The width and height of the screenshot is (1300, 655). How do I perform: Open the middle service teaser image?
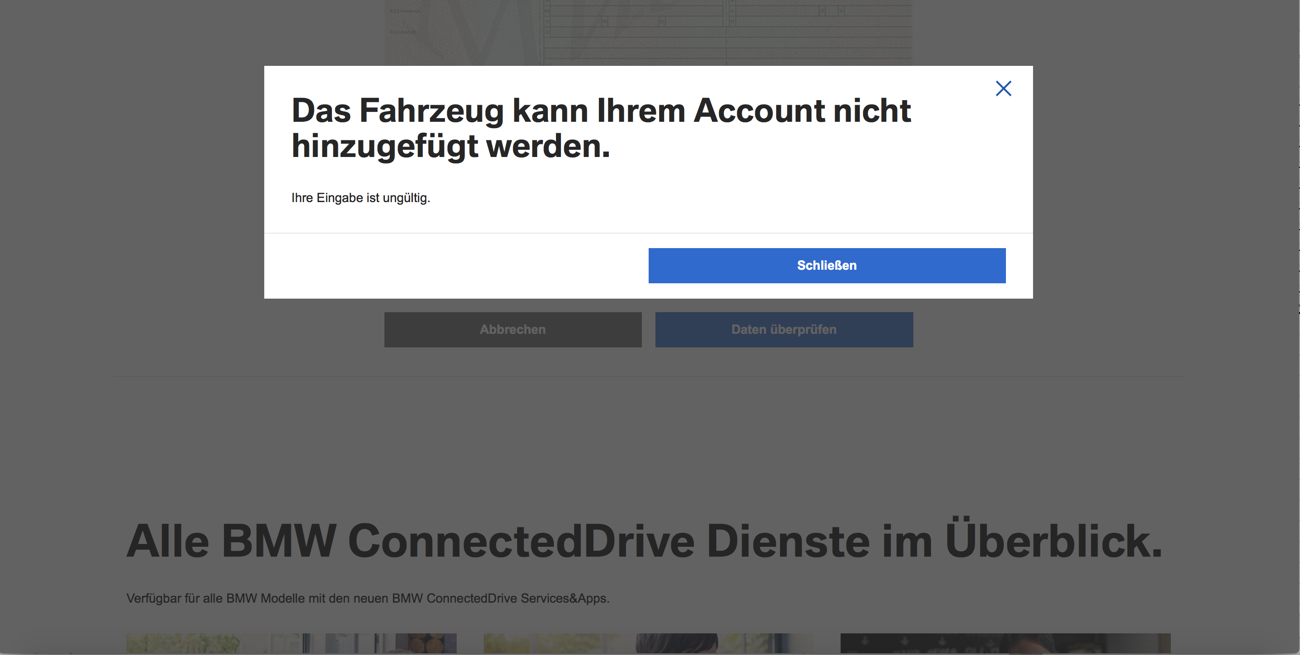[x=649, y=643]
